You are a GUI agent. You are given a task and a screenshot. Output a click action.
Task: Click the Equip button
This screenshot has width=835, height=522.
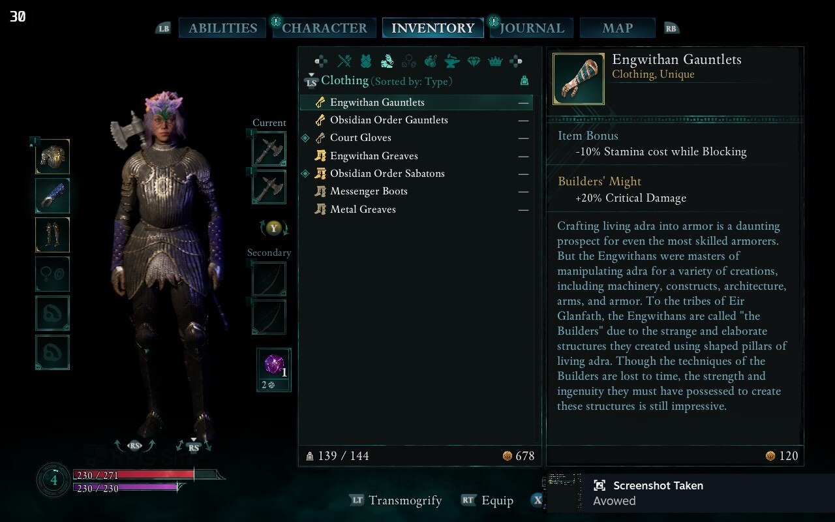(487, 500)
